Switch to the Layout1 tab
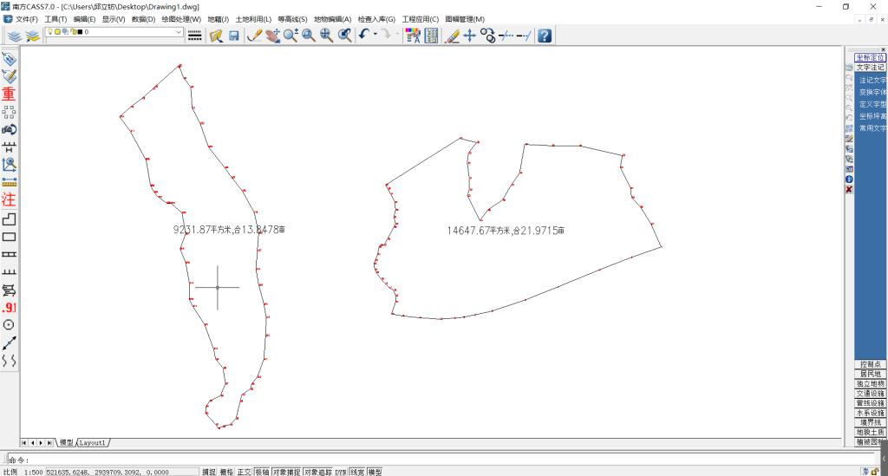The image size is (888, 476). (93, 443)
